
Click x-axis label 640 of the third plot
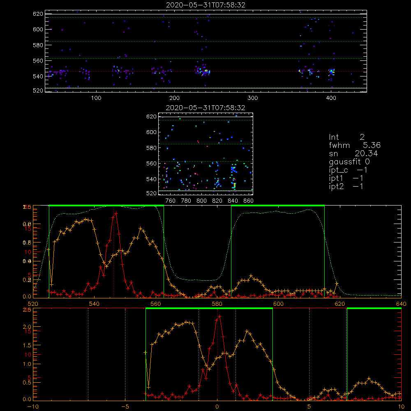tap(401, 304)
